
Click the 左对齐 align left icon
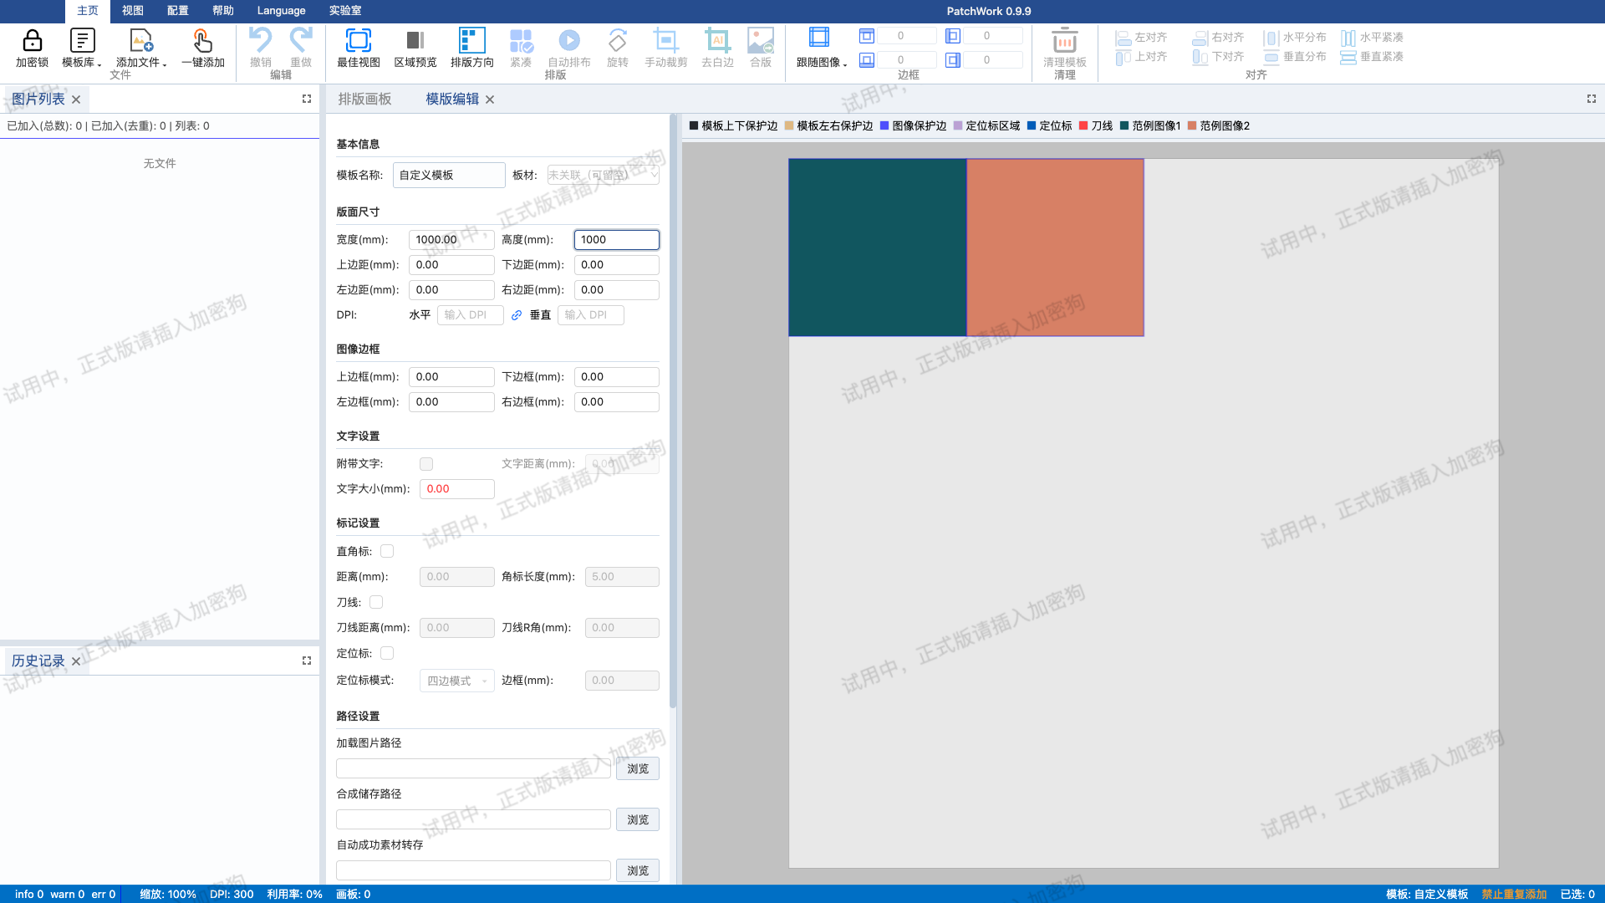[x=1123, y=38]
